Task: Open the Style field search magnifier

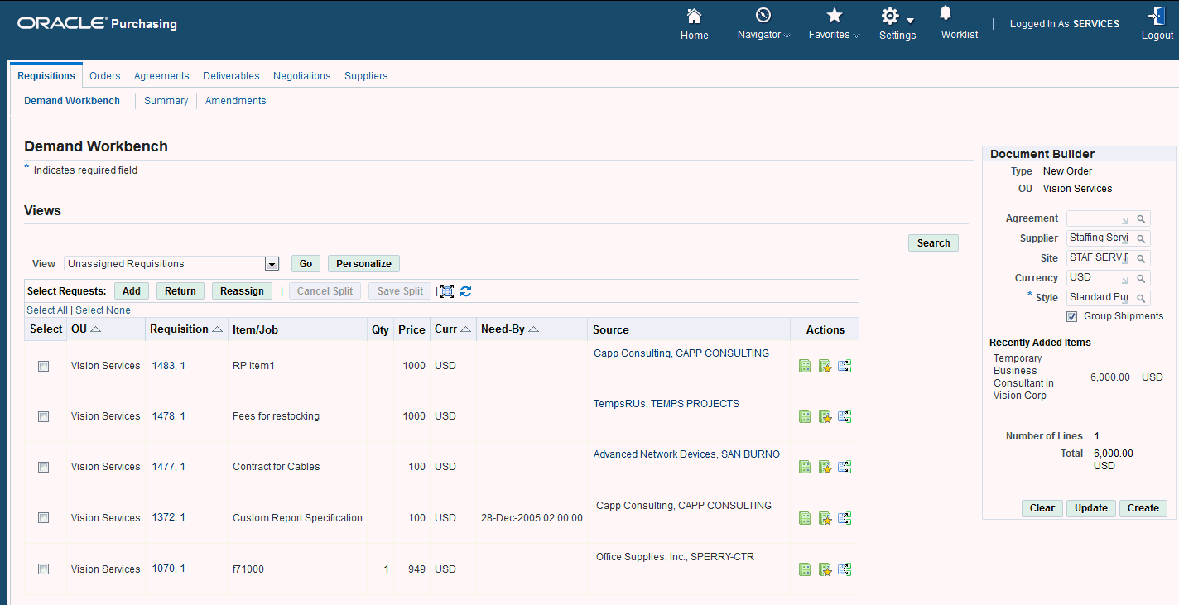Action: pos(1140,298)
